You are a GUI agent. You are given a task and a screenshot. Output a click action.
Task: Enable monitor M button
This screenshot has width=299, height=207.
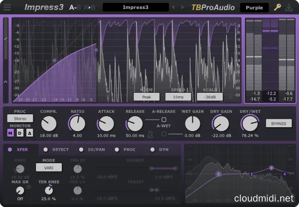pos(10,133)
